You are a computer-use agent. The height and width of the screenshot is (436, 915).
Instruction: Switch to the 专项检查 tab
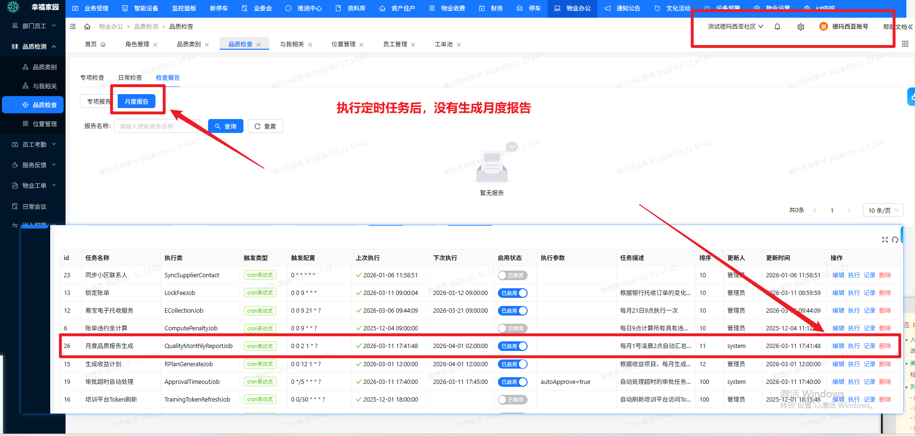click(92, 77)
